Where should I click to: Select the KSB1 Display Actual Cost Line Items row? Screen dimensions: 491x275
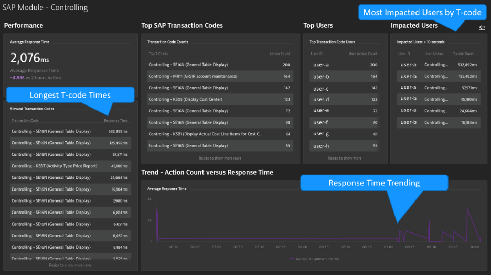pos(220,134)
